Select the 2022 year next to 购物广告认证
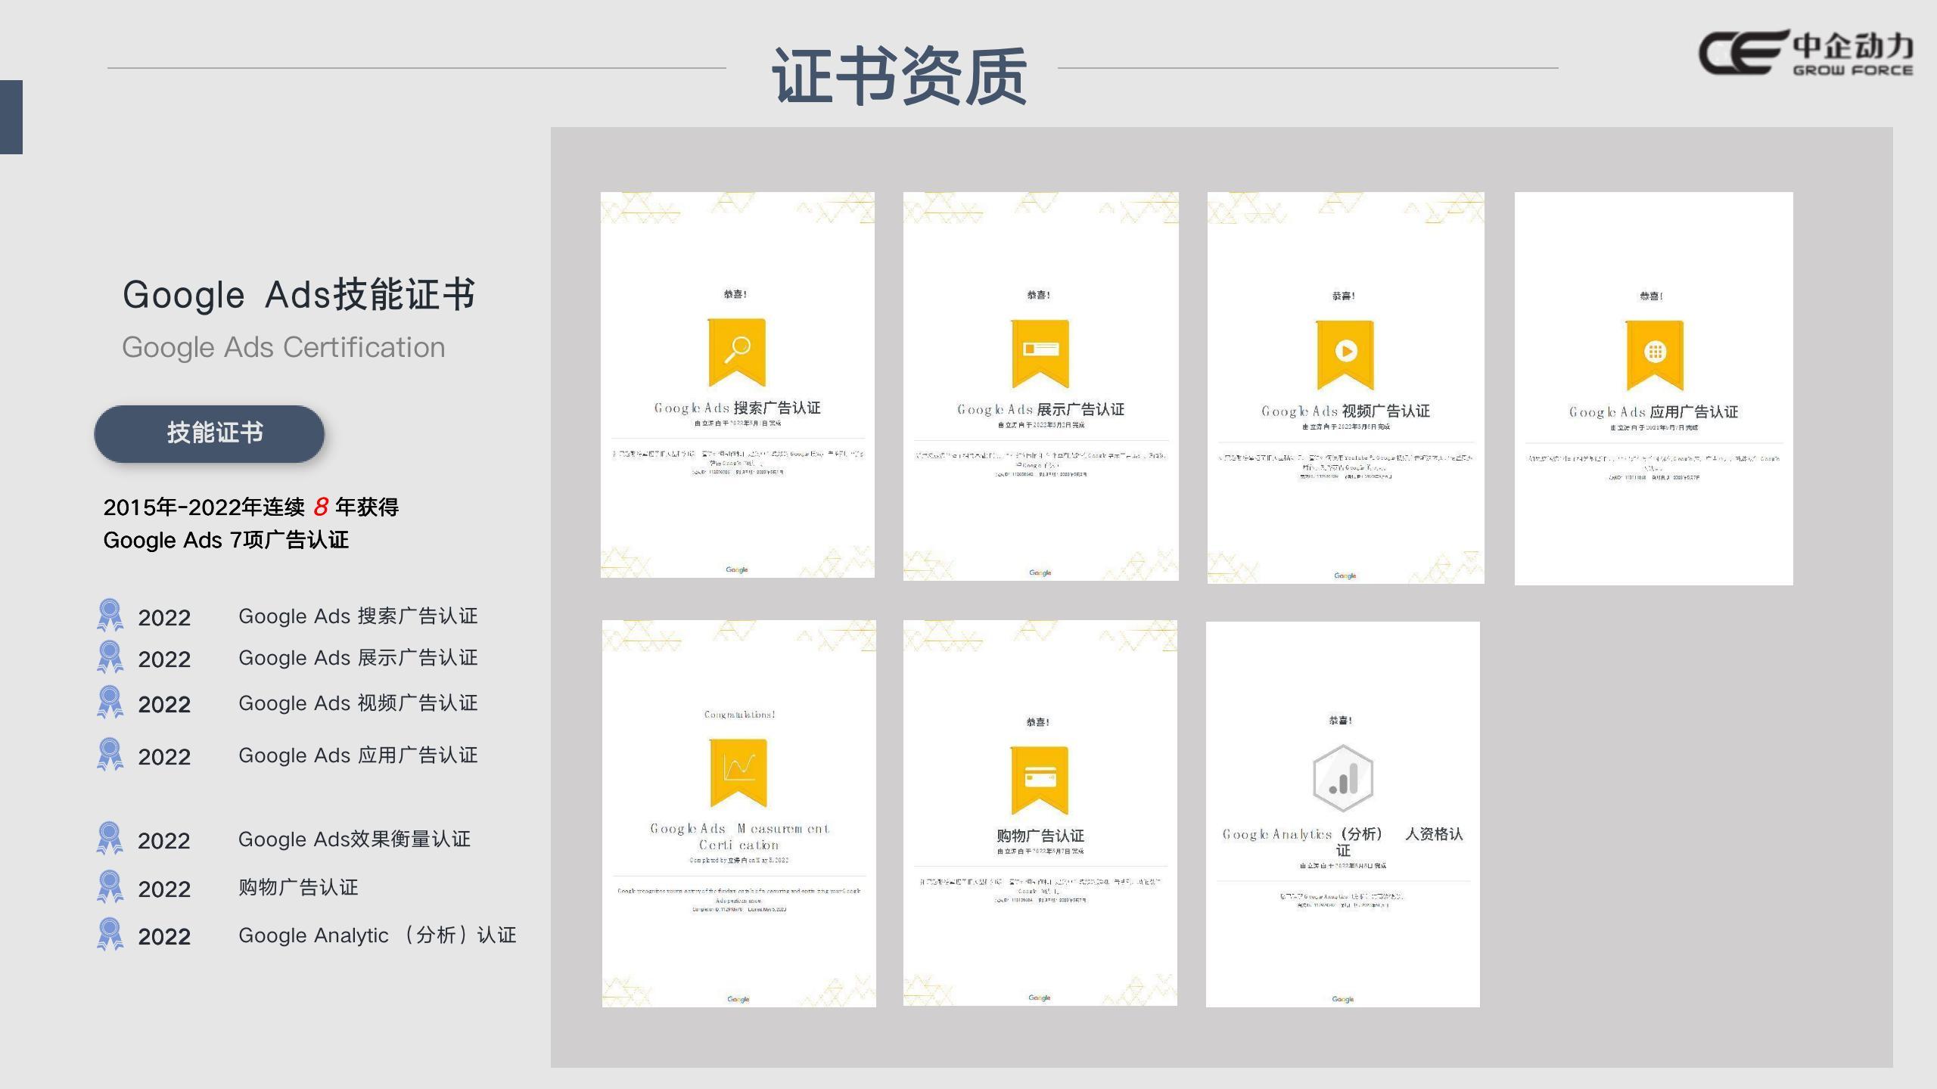1937x1089 pixels. point(164,889)
